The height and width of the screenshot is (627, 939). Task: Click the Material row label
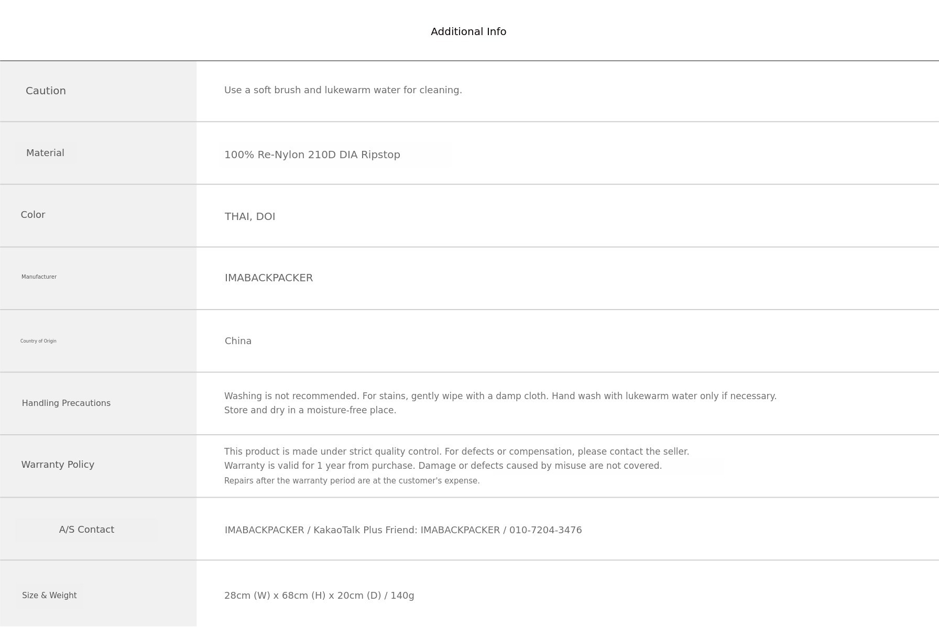point(45,153)
